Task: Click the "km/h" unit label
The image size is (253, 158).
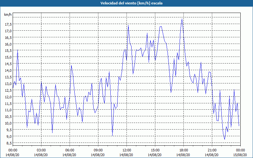Action: 8,15
